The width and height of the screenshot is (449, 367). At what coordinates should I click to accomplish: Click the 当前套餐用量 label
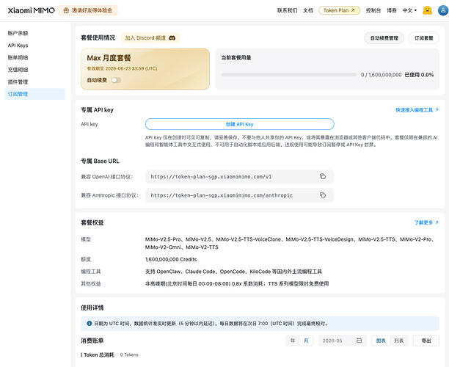[x=236, y=58]
